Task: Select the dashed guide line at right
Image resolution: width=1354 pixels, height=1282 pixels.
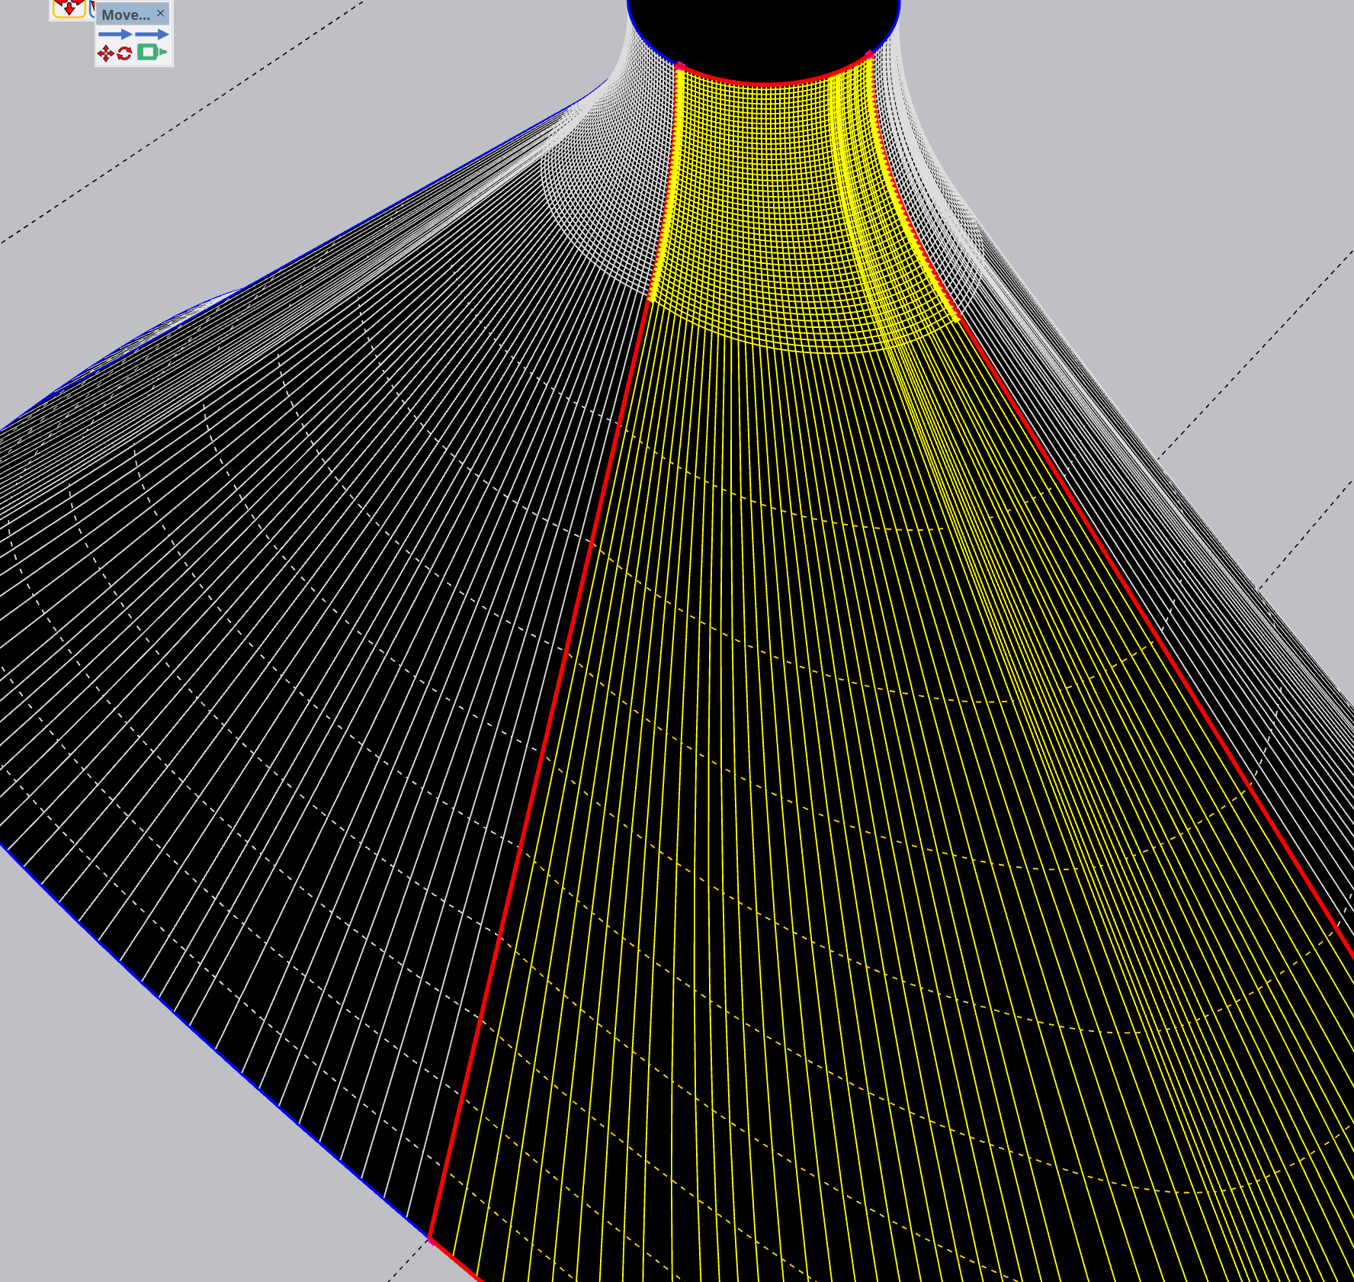Action: click(x=1250, y=358)
